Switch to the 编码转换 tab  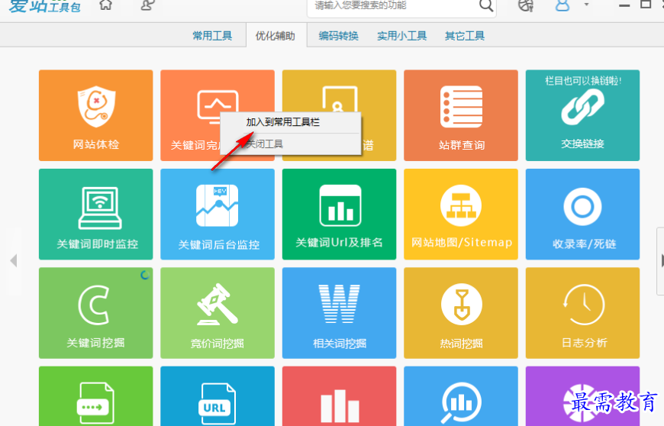click(338, 36)
